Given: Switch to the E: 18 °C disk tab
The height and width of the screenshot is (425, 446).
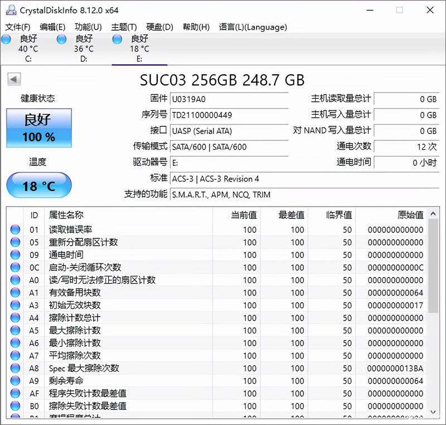Looking at the screenshot, I should click(x=139, y=49).
